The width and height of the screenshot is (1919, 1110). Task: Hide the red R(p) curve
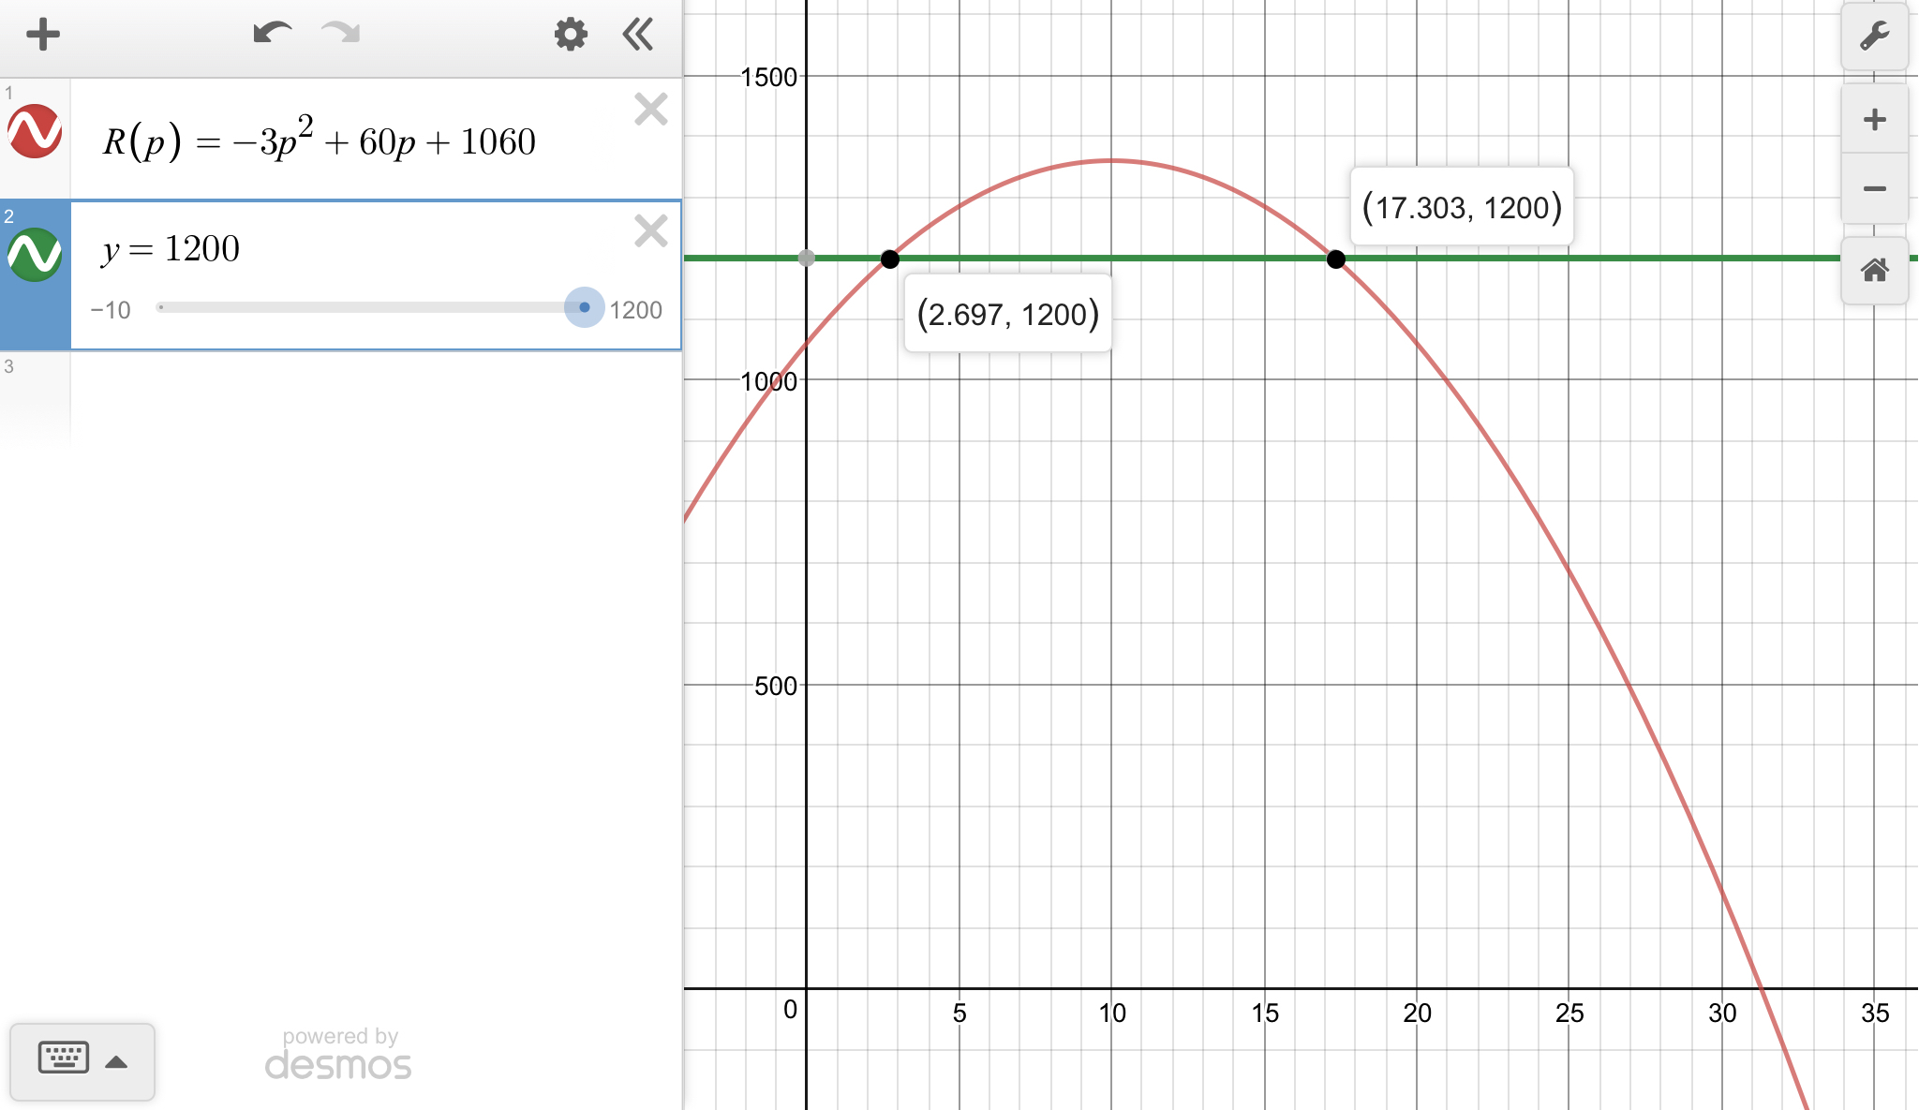point(35,131)
